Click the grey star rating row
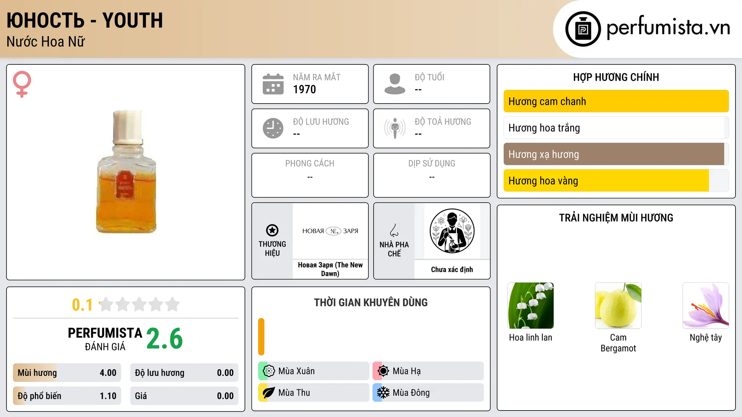Image resolution: width=742 pixels, height=417 pixels. coord(139,304)
